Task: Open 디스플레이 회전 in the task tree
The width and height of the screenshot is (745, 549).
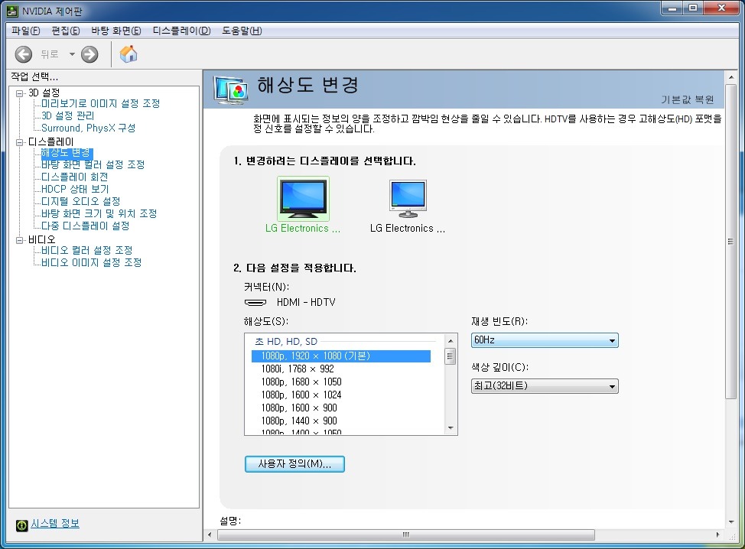Action: click(x=74, y=177)
